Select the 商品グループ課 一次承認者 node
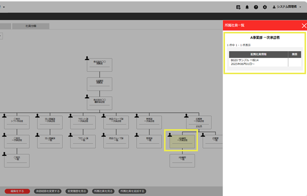307x196 pixels. (x=116, y=122)
